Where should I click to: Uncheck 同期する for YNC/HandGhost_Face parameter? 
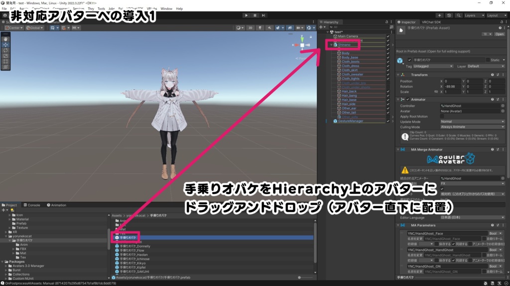click(454, 244)
